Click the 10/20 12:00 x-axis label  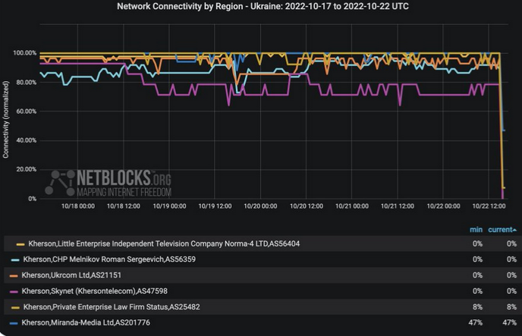tap(307, 206)
